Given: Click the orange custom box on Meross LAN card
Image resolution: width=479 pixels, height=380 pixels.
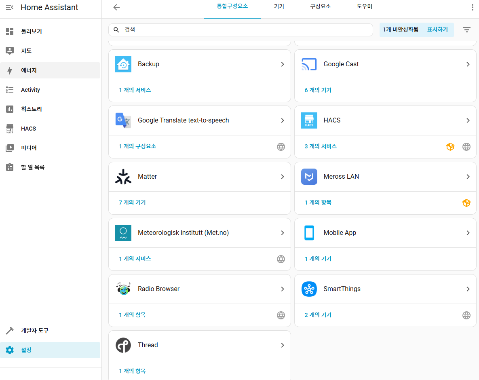Looking at the screenshot, I should (x=466, y=203).
